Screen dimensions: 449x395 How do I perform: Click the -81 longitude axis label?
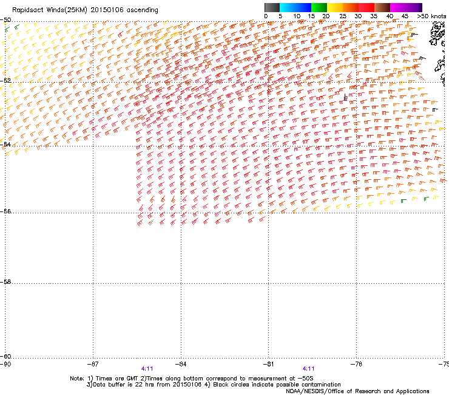click(x=268, y=364)
